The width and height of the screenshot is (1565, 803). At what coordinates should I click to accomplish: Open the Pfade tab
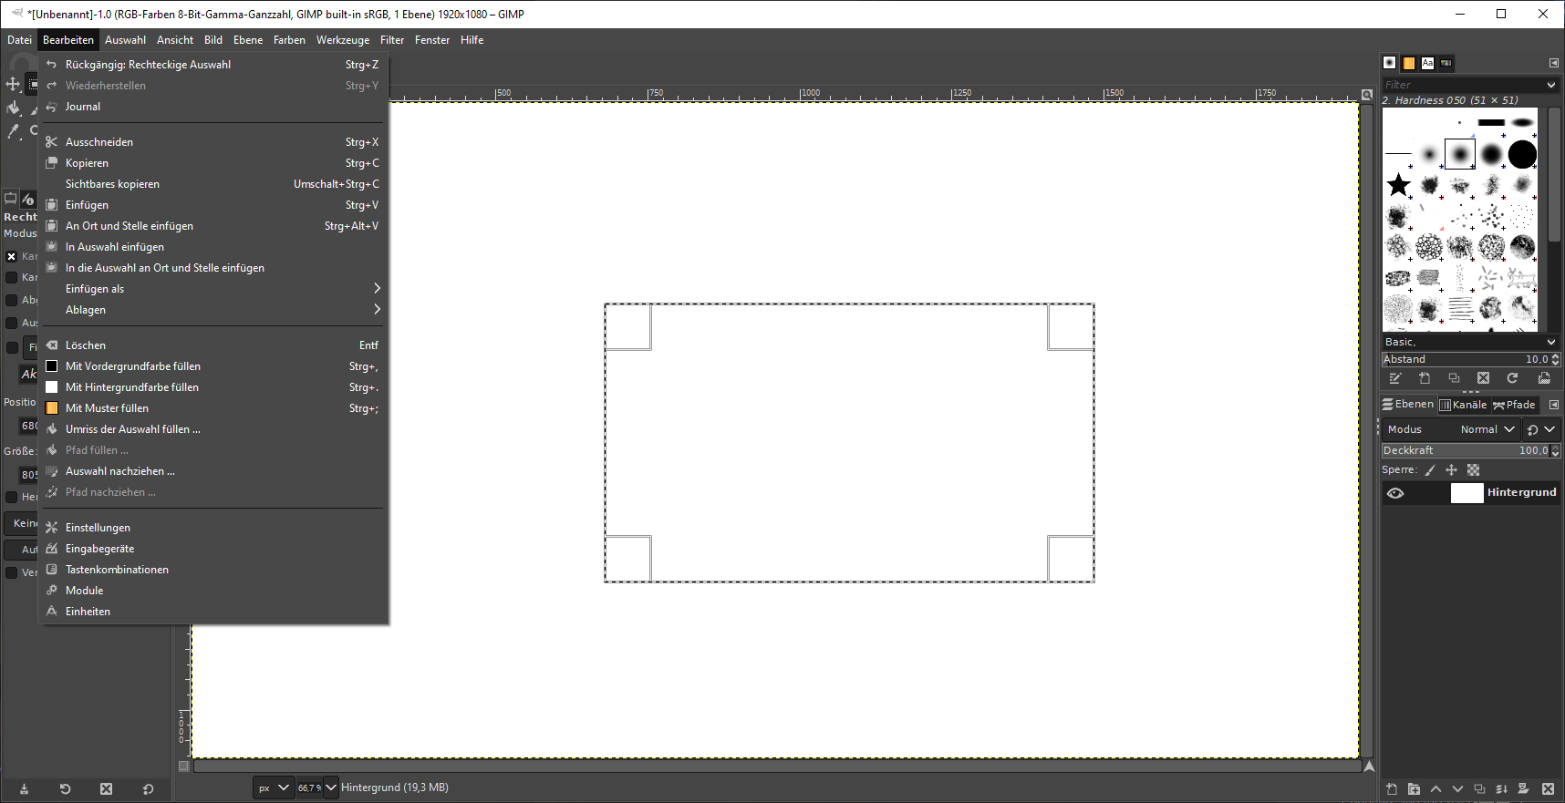pos(1514,405)
